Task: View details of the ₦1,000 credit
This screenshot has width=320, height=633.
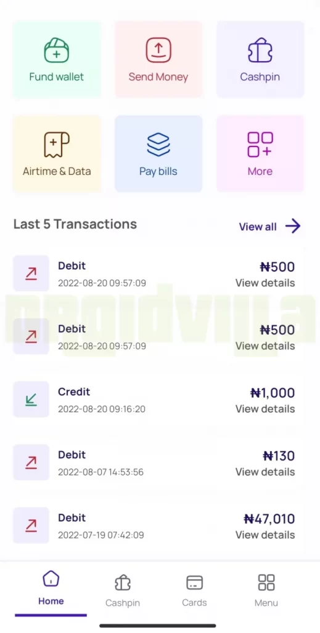Action: (265, 409)
